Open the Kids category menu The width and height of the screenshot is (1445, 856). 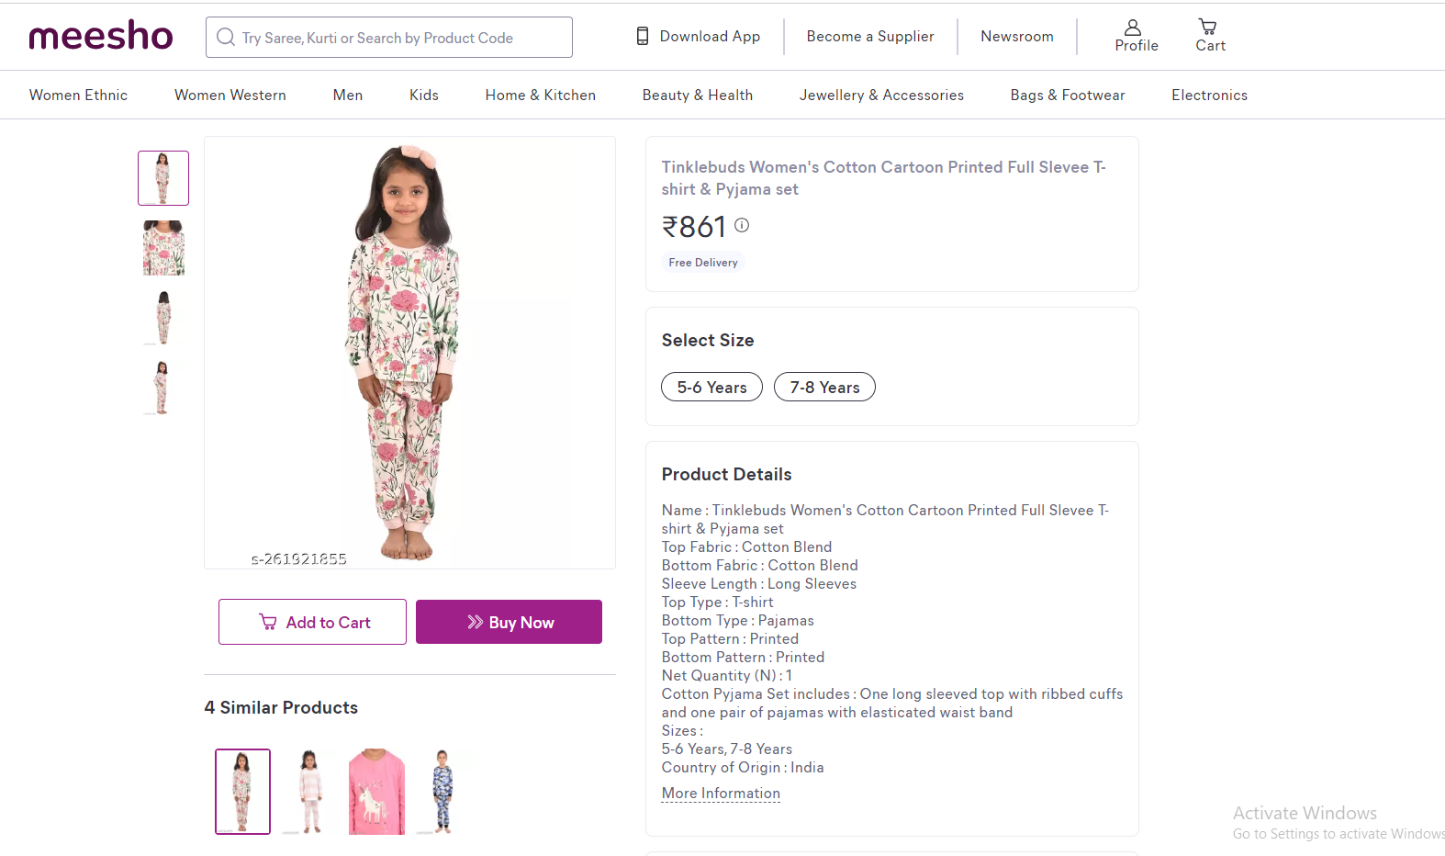tap(423, 96)
